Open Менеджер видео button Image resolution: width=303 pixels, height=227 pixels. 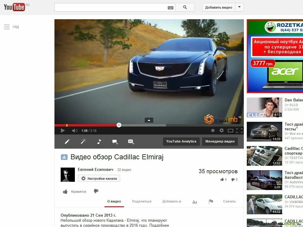[220, 141]
